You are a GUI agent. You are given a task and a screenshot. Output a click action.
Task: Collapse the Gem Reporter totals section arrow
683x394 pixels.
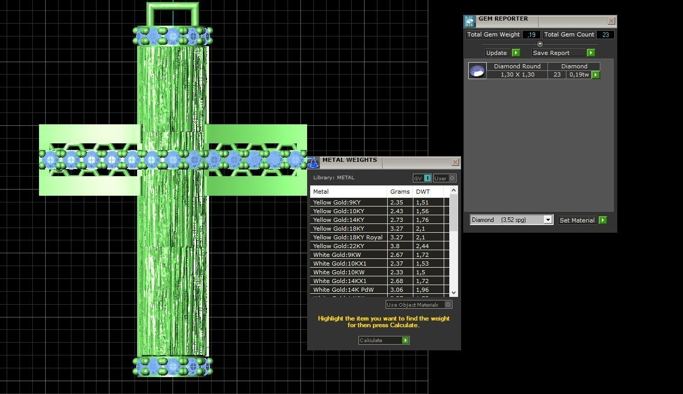pyautogui.click(x=540, y=44)
